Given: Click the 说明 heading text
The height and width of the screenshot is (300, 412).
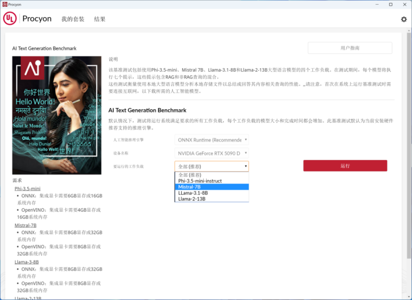Looking at the screenshot, I should tap(113, 59).
